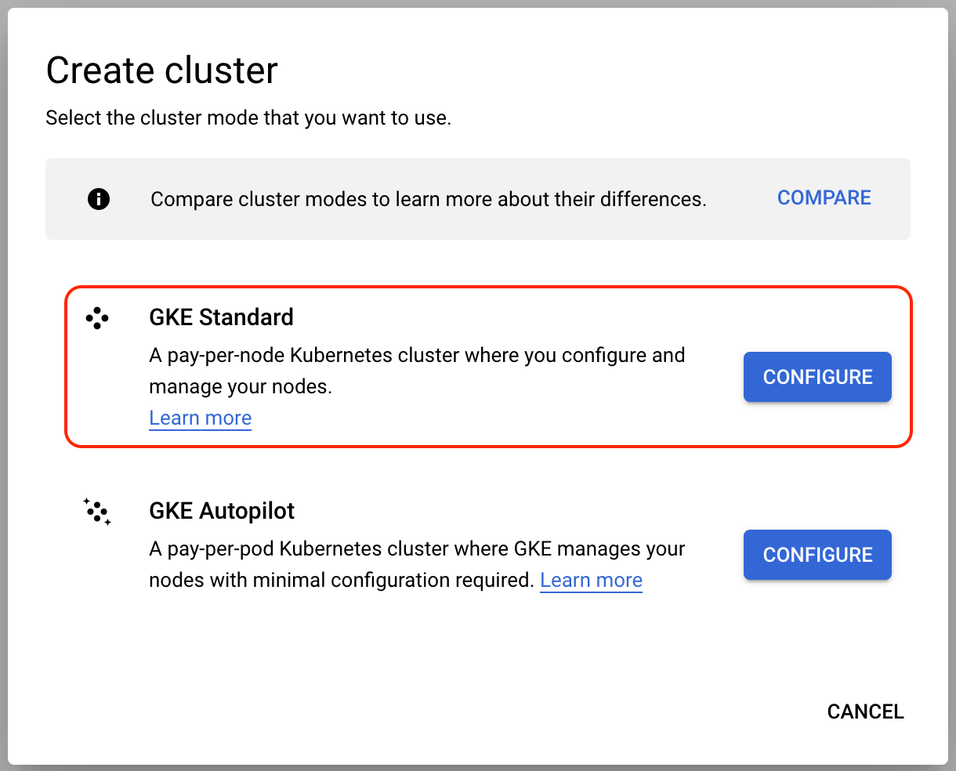Click the circular information symbol
Screen dimensions: 956x771
point(98,199)
